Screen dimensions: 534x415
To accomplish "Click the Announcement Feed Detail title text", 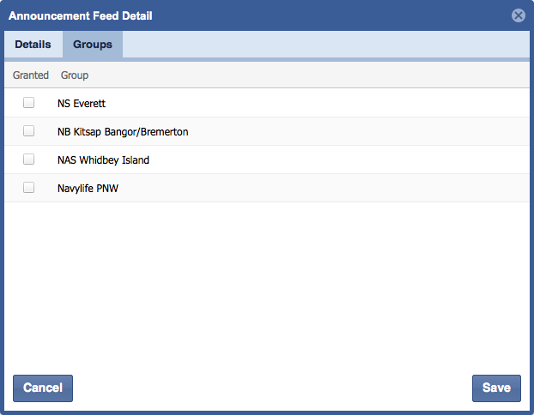I will (x=81, y=15).
